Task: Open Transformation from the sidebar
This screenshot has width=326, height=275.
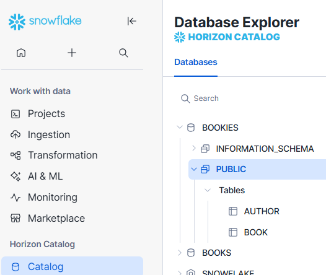Action: (x=63, y=155)
